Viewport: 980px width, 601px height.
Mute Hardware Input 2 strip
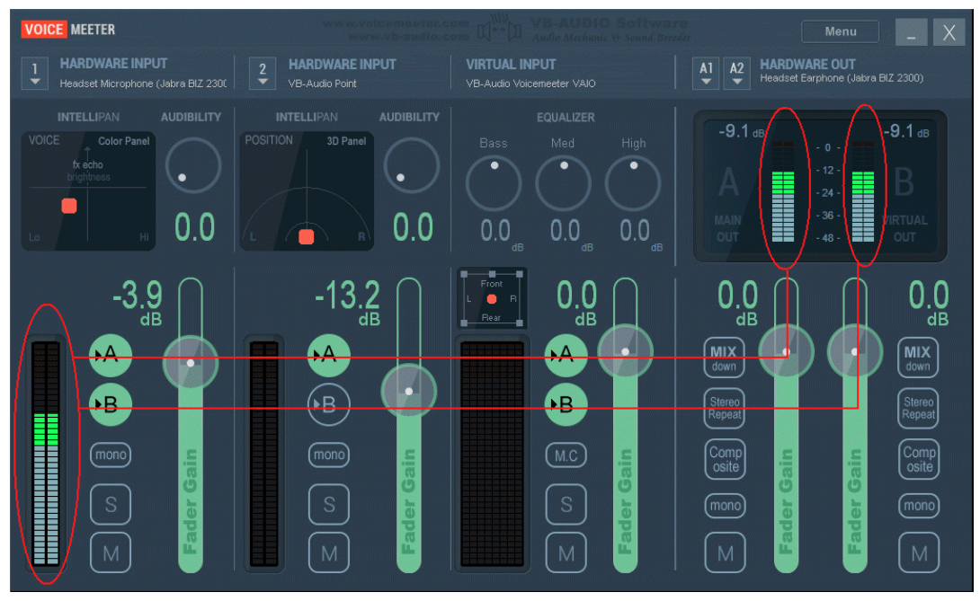point(329,552)
